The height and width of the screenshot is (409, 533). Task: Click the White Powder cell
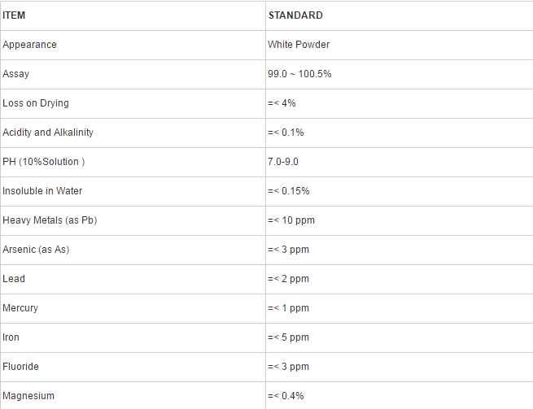(x=299, y=45)
